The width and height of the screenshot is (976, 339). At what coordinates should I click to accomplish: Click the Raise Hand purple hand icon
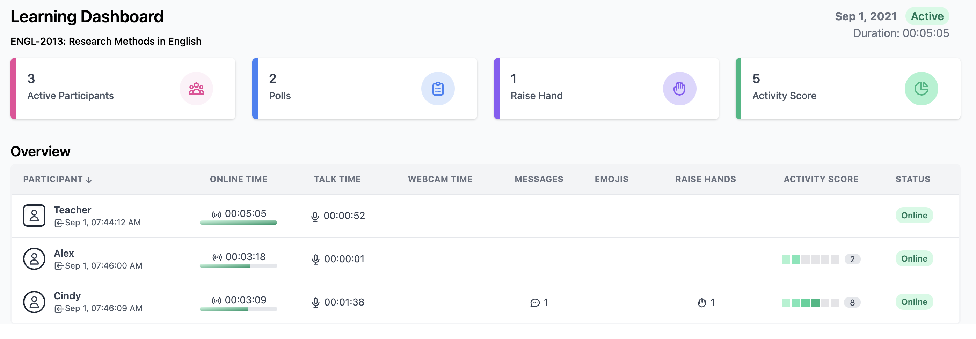[x=679, y=89]
